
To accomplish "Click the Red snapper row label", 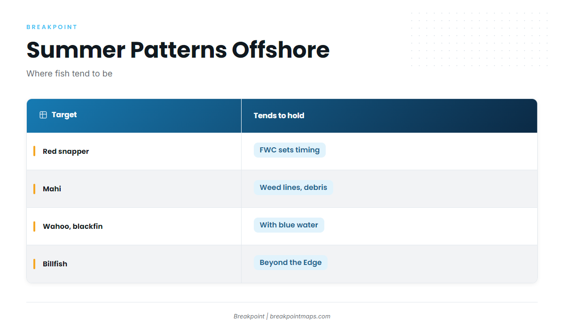I will pos(66,151).
